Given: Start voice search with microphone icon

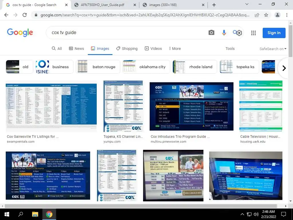Looking at the screenshot, I should [x=224, y=33].
